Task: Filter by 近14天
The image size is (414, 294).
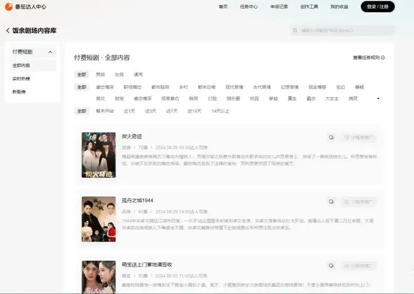Action: pos(194,111)
